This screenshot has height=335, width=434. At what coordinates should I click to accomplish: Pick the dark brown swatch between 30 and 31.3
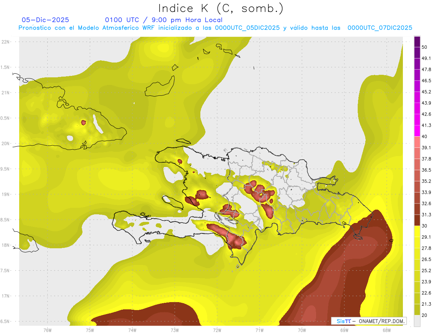pyautogui.click(x=417, y=220)
